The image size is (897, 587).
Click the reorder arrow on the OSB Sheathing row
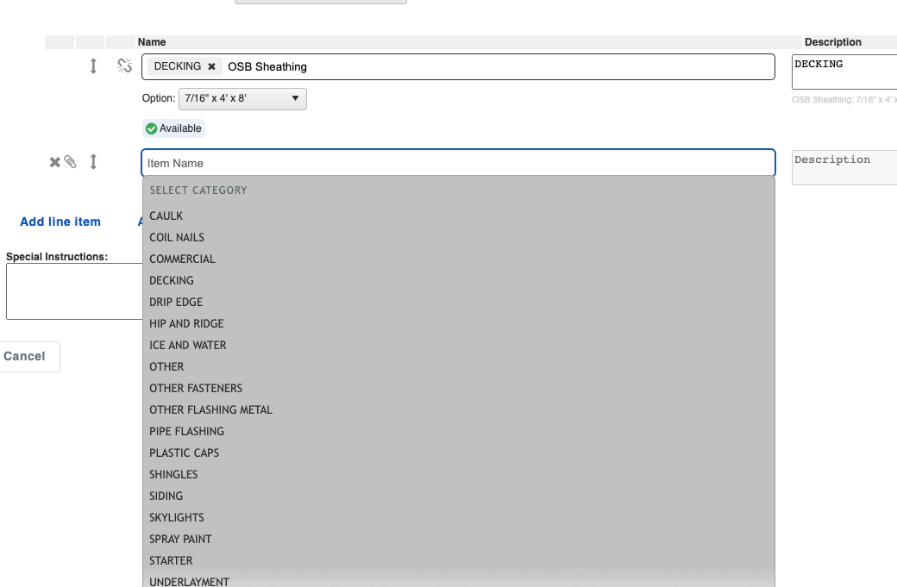click(93, 66)
